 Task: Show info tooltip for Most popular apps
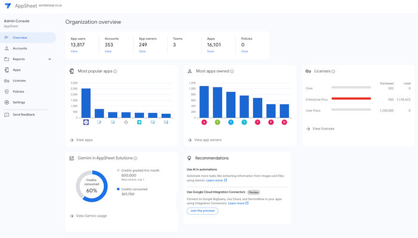pyautogui.click(x=115, y=71)
